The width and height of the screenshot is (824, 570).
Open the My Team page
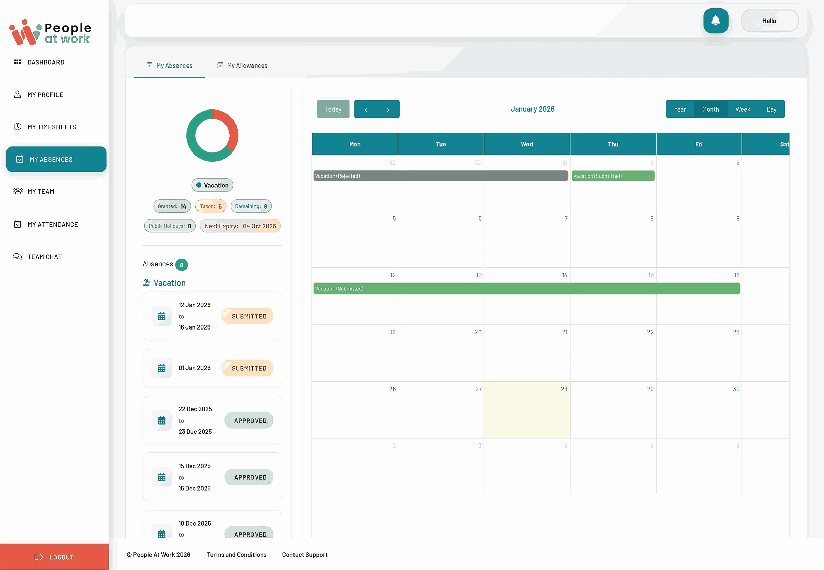click(x=41, y=191)
